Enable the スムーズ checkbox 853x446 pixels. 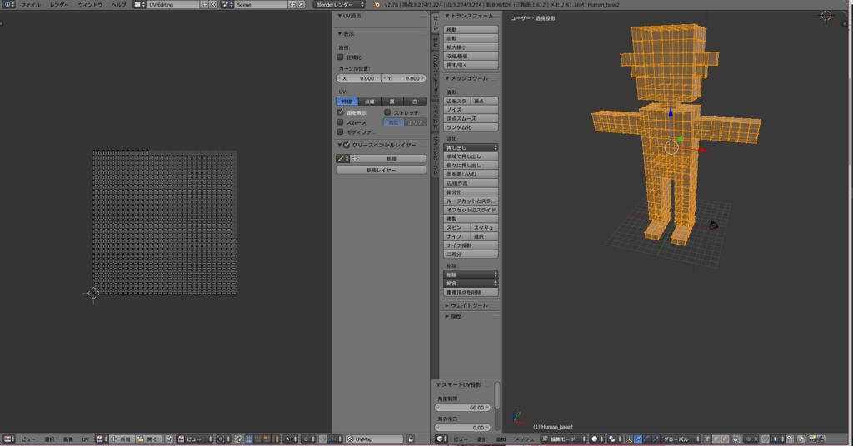tap(341, 122)
